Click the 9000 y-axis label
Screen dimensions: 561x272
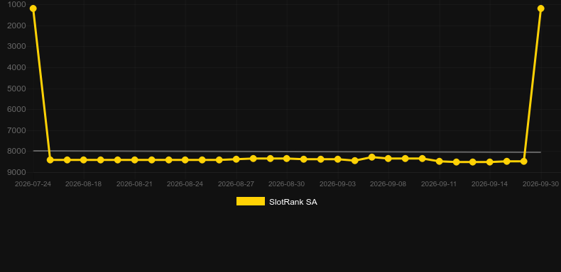16,172
